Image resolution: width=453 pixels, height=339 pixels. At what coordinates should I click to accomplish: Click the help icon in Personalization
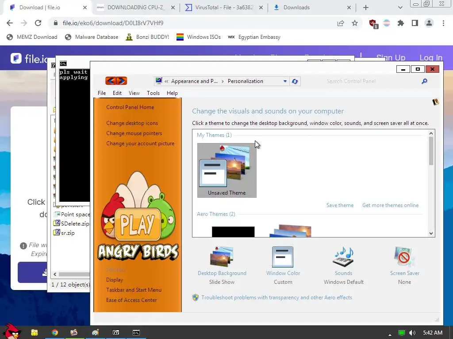(x=435, y=102)
